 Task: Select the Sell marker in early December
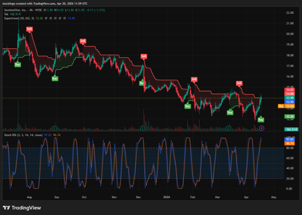point(144,56)
